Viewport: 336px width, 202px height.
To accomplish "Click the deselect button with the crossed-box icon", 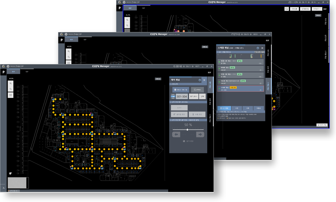I will click(197, 90).
